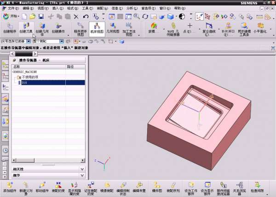Click the Create Tool (创建刀具) icon
The width and height of the screenshot is (276, 197).
26,28
